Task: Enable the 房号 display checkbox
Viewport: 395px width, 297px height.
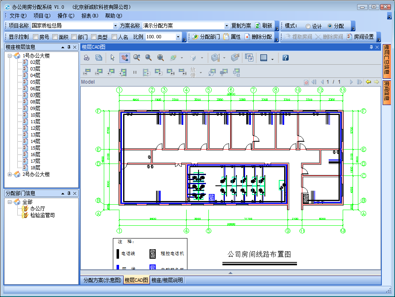Action: pos(35,37)
